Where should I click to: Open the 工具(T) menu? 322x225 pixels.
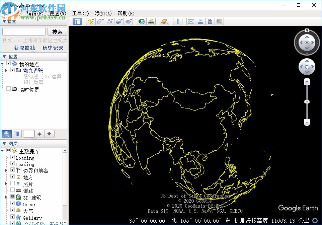[x=80, y=13]
